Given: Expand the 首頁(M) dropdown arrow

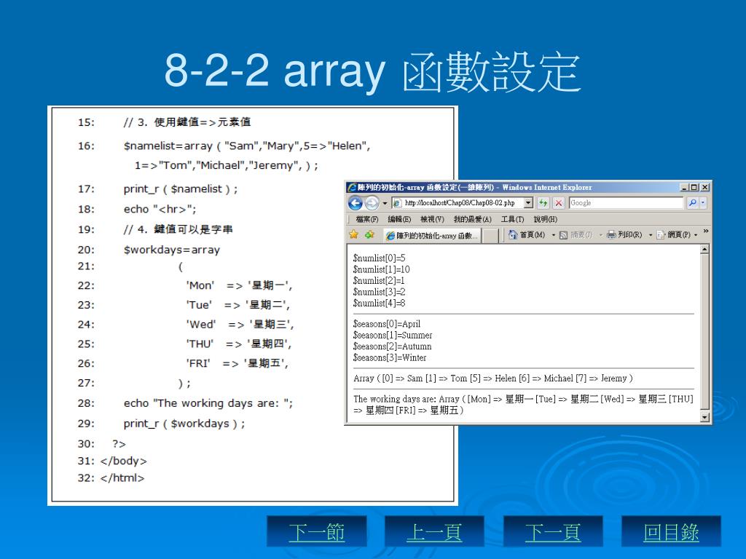Looking at the screenshot, I should click(x=554, y=235).
